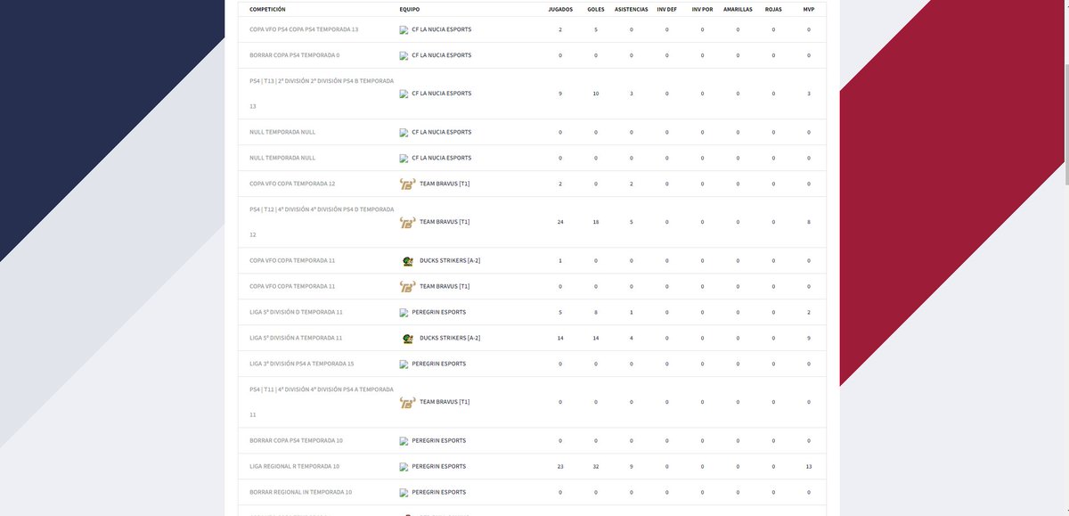This screenshot has height=516, width=1069.
Task: Click Peregrin image icon in Borrar Copa Temporada 10 row
Action: tap(404, 441)
